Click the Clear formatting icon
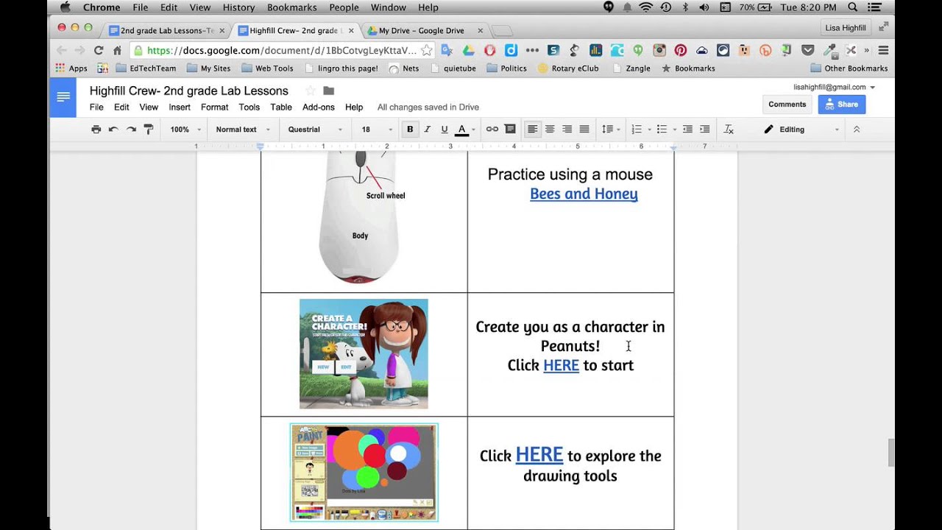This screenshot has height=530, width=942. (x=729, y=130)
